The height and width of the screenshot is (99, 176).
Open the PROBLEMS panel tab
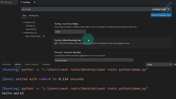(7, 64)
